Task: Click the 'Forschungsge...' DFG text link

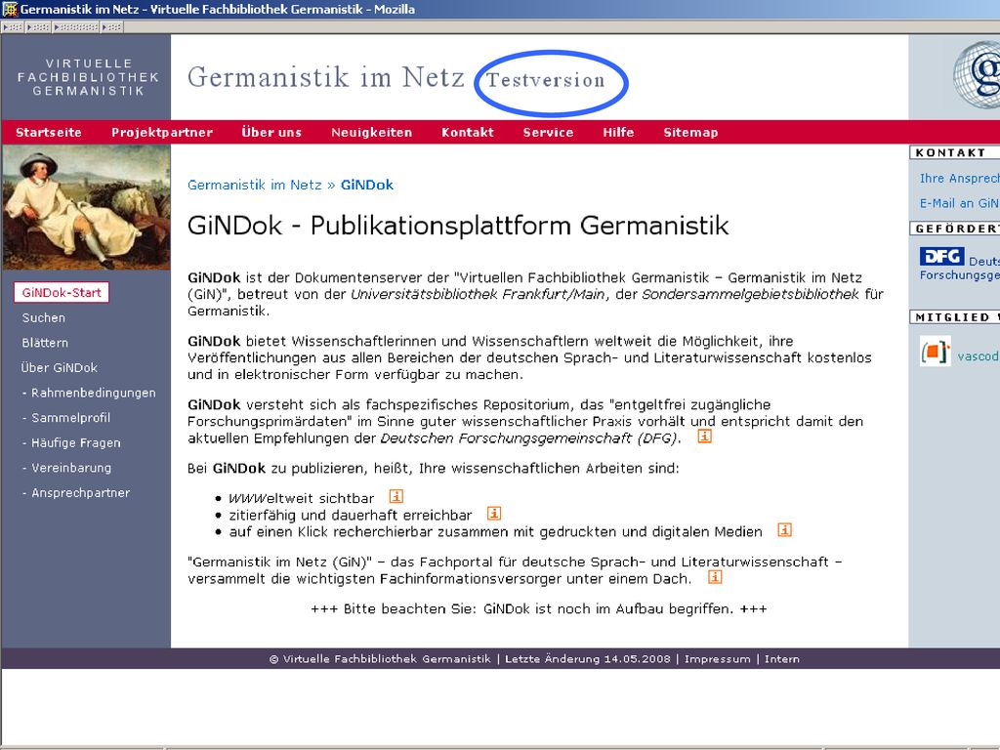Action: [959, 275]
